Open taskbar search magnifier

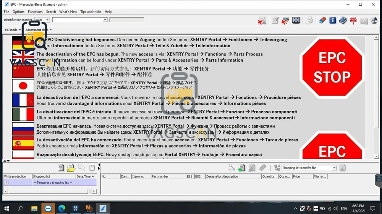tap(20, 208)
